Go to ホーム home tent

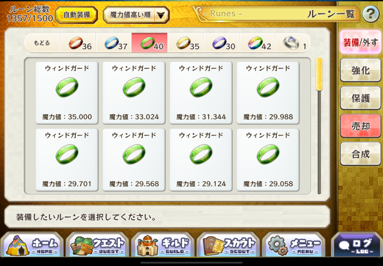coord(32,245)
